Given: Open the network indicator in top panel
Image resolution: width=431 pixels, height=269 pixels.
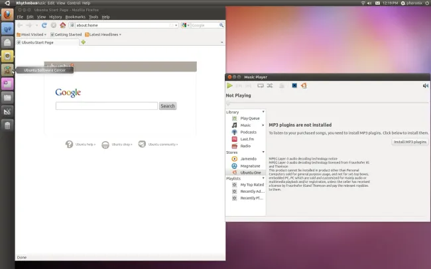Looking at the screenshot, I should [x=363, y=3].
